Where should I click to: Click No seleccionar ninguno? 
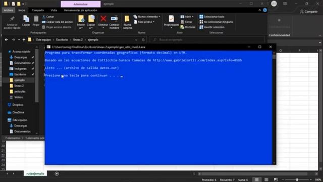point(216,22)
